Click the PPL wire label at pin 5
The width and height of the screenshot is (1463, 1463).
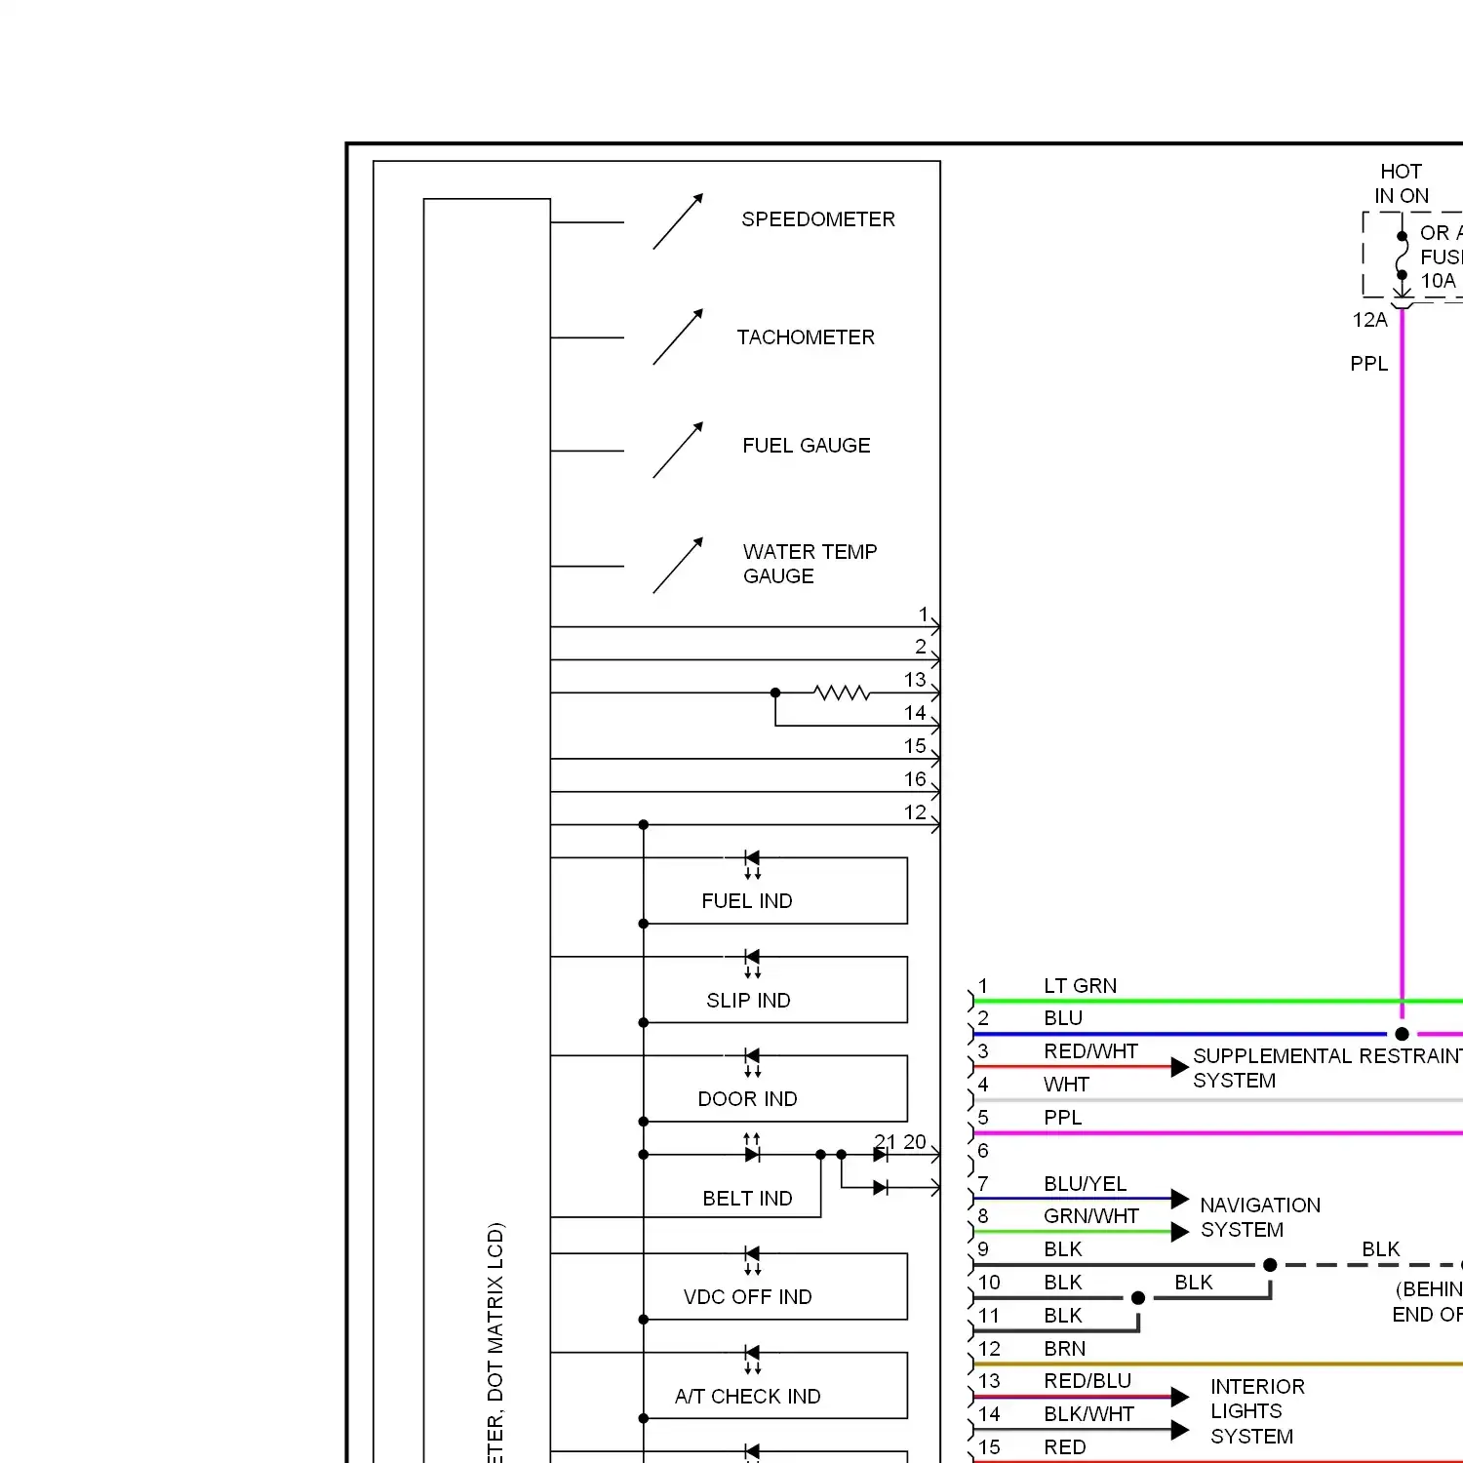(x=1062, y=1118)
